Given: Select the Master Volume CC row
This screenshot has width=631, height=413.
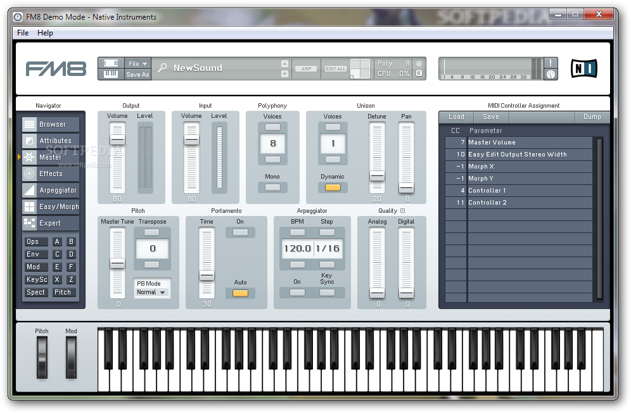Looking at the screenshot, I should point(519,142).
